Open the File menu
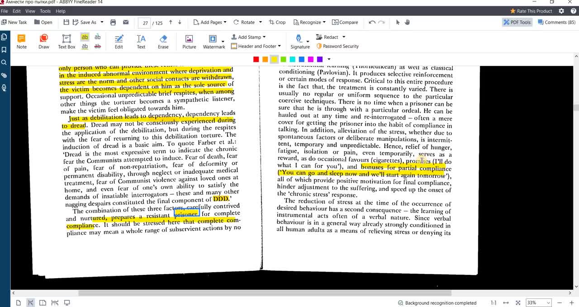This screenshot has width=579, height=307. (5, 11)
